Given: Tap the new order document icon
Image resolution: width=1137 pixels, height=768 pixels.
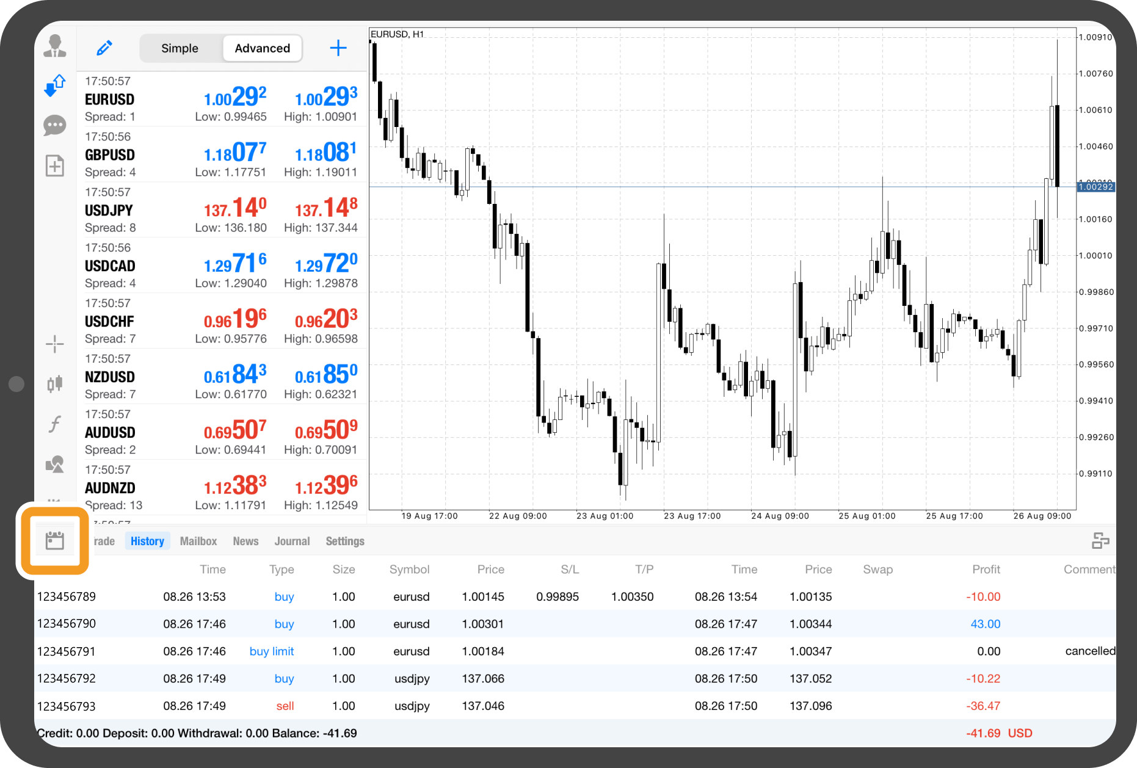Looking at the screenshot, I should tap(55, 165).
